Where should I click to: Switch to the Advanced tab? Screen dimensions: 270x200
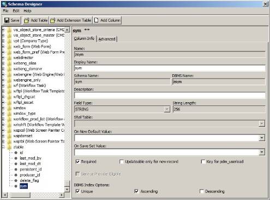tap(107, 39)
